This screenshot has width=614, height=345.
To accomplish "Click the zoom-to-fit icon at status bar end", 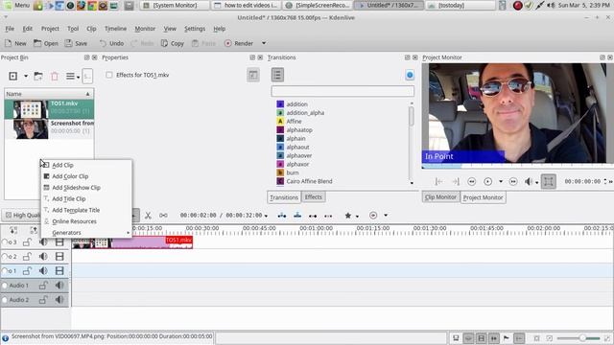I will click(x=607, y=338).
